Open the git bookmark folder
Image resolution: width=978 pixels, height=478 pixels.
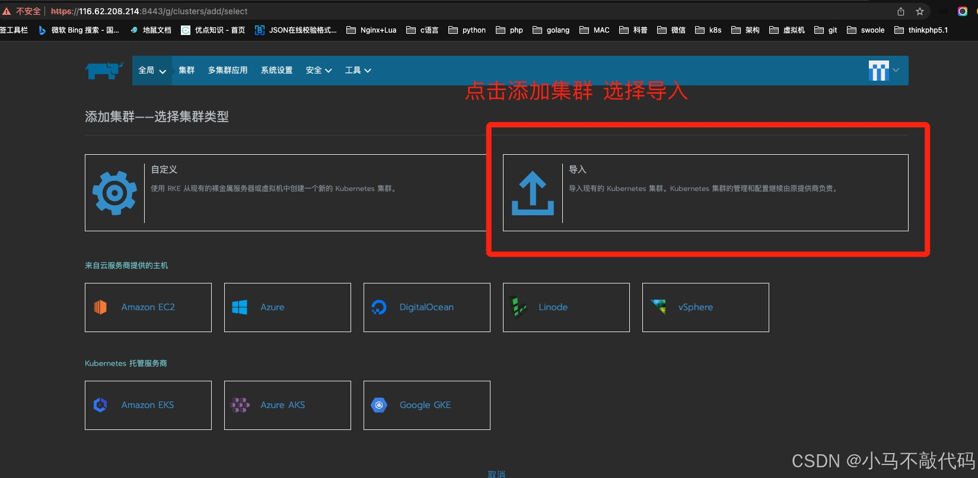point(826,30)
